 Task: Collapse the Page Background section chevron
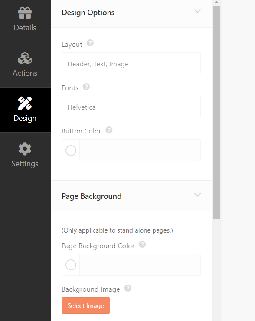click(x=197, y=195)
